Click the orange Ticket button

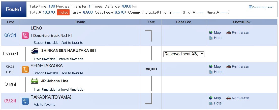tap(63, 12)
